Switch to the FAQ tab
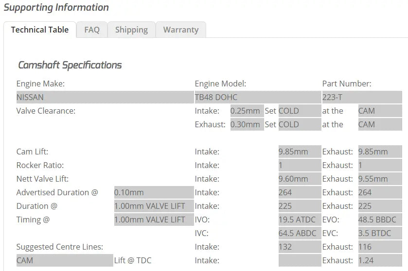Image resolution: width=408 pixels, height=271 pixels. click(92, 30)
